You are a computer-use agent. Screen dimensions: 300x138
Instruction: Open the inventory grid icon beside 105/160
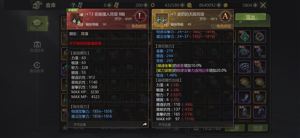click(196, 128)
